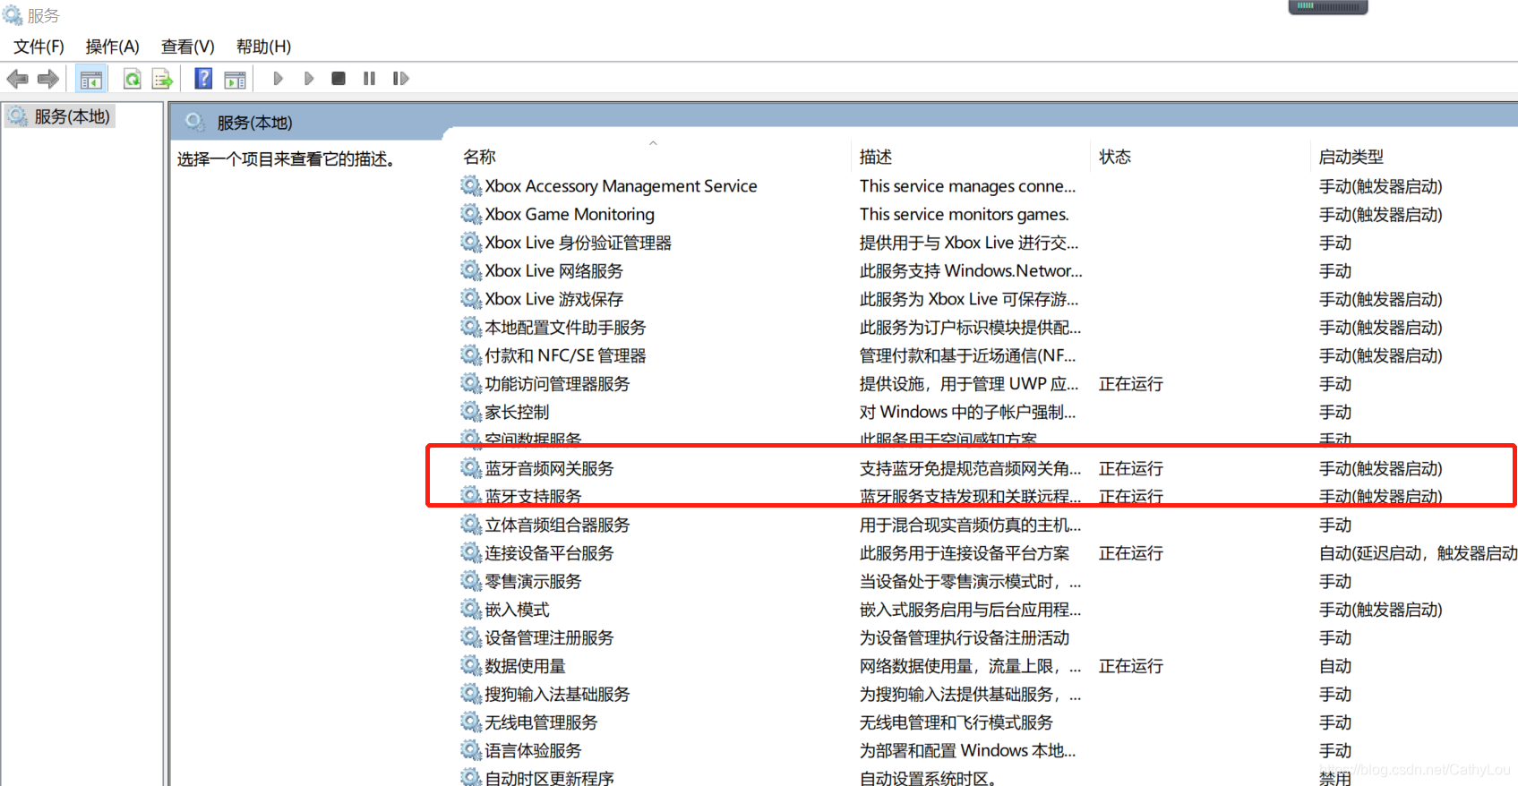
Task: Sort by the 描述 column header
Action: tap(876, 157)
